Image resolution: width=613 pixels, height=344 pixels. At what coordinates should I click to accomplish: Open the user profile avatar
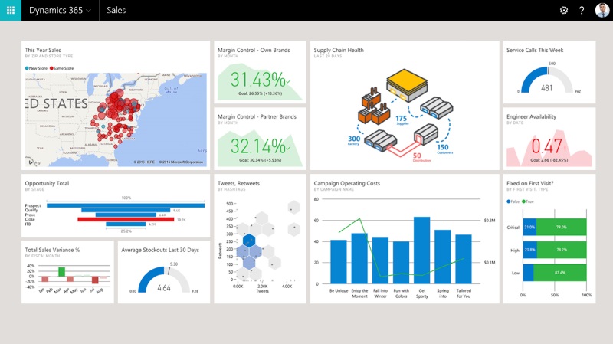pyautogui.click(x=602, y=10)
